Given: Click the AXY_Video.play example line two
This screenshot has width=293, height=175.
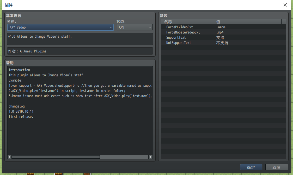Looking at the screenshot, I should (67, 91).
